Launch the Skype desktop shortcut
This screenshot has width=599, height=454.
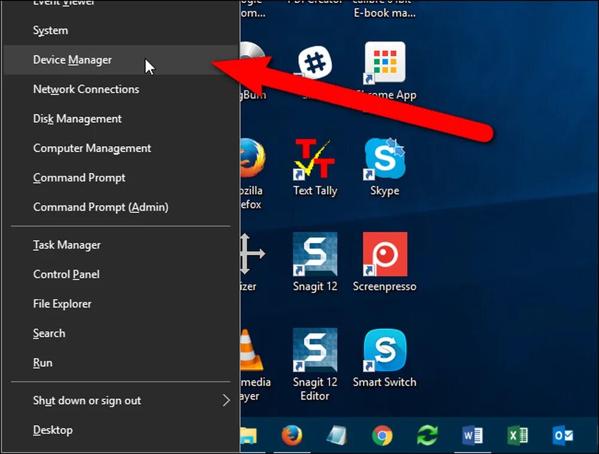pos(385,167)
